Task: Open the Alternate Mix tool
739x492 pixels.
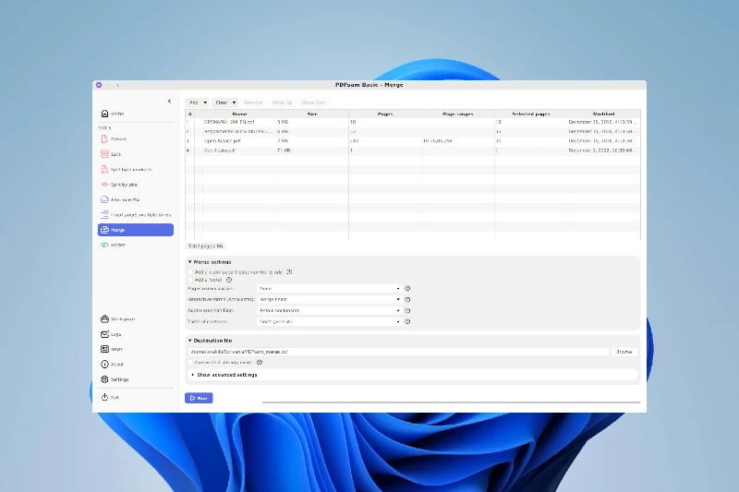Action: [x=135, y=199]
